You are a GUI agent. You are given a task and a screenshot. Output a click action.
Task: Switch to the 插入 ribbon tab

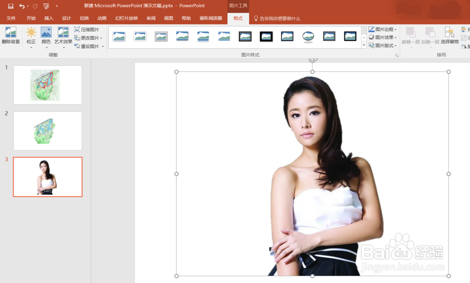(48, 18)
